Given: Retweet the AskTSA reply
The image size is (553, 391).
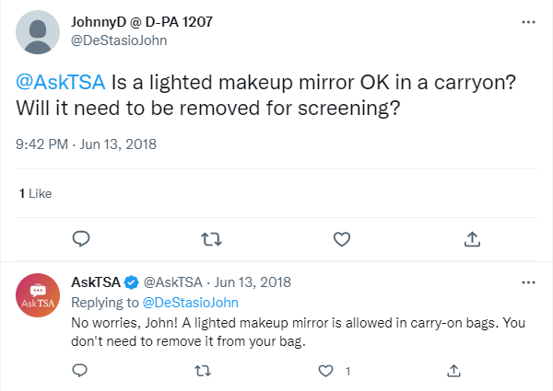Looking at the screenshot, I should (x=203, y=371).
